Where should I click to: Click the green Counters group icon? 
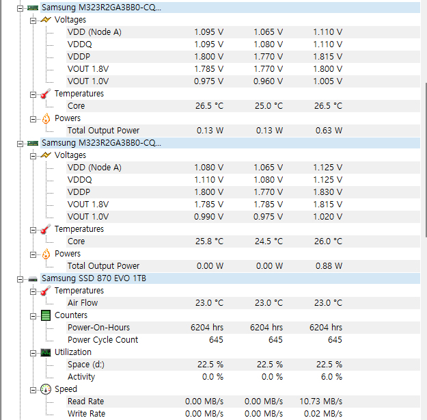point(46,315)
